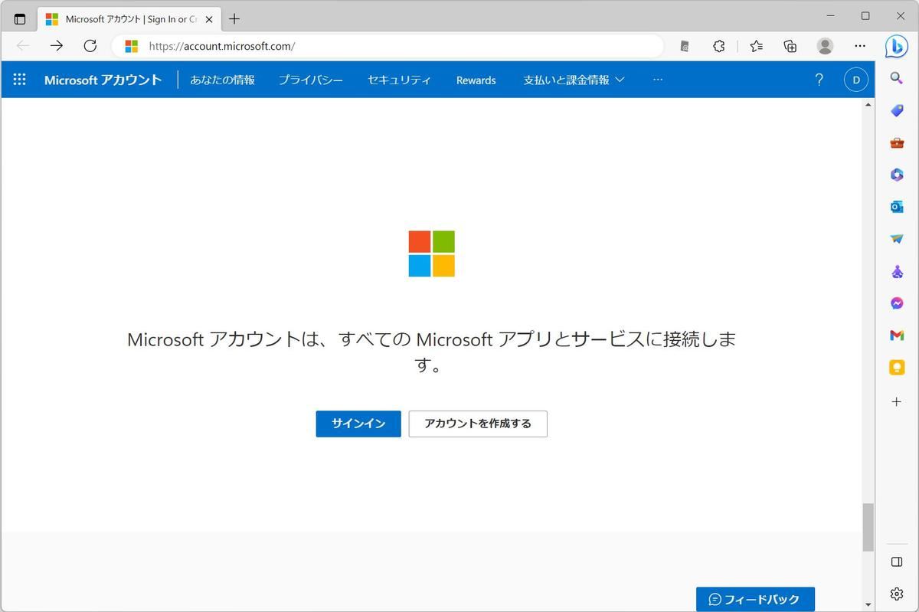Click the blue サインイン button

(x=358, y=424)
